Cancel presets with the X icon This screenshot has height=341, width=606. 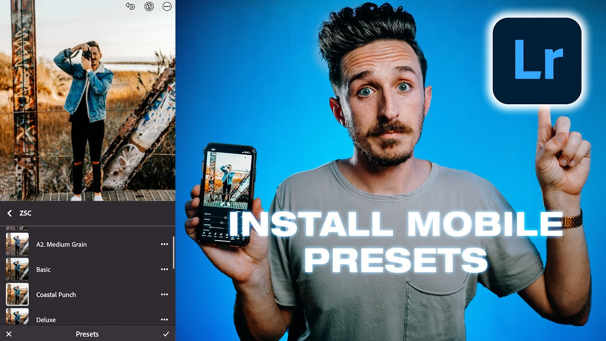coord(9,334)
